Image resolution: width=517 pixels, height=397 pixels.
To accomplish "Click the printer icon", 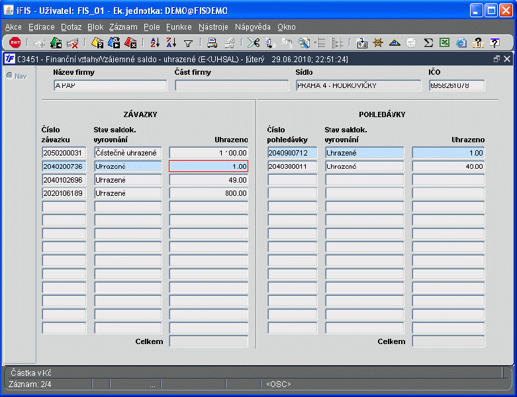I will point(212,43).
